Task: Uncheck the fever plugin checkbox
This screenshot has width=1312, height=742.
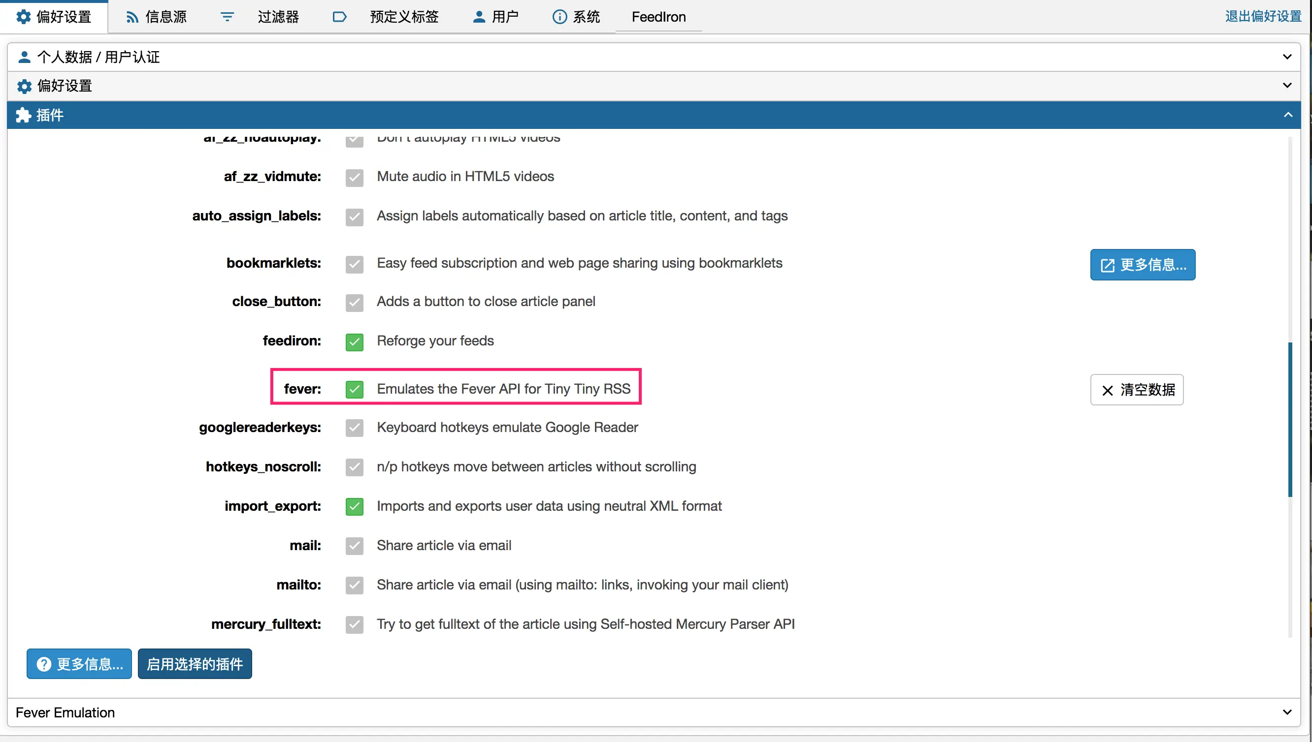Action: point(355,389)
